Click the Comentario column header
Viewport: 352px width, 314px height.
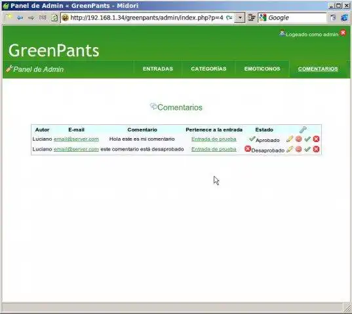[x=142, y=130]
